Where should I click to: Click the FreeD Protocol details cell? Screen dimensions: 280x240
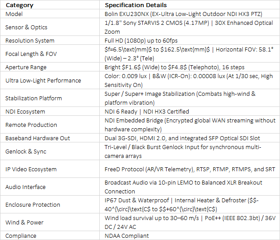pyautogui.click(x=190, y=169)
